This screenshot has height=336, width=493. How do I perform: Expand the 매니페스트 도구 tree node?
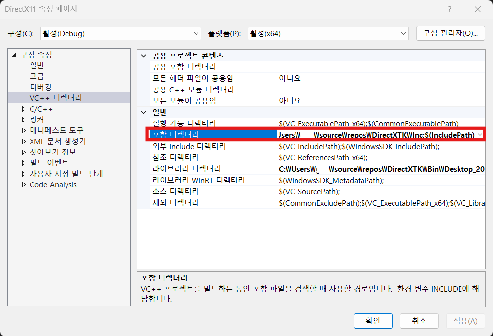[x=24, y=130]
